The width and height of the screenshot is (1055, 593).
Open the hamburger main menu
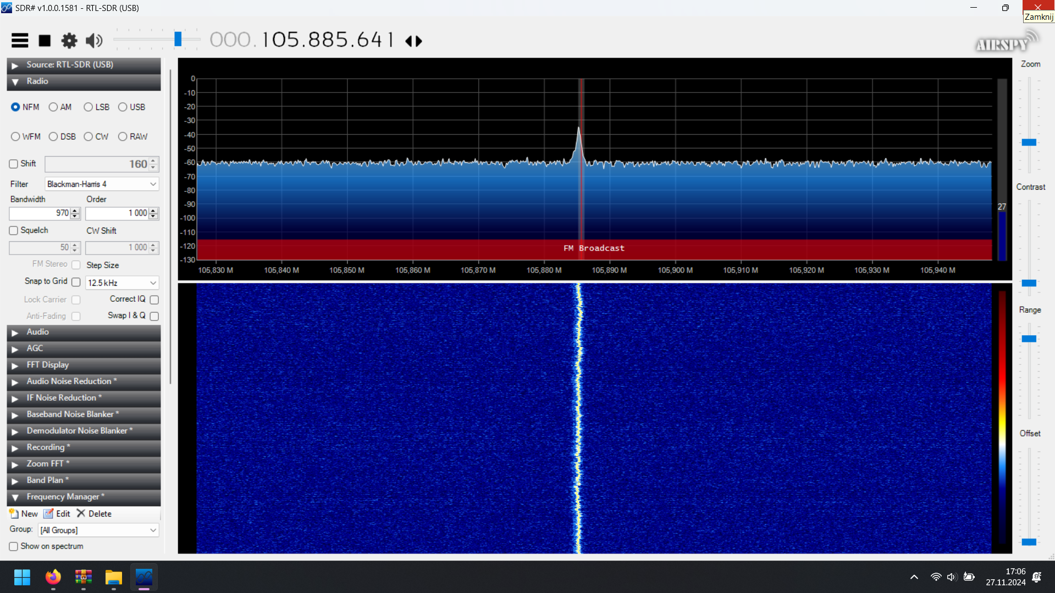[x=20, y=40]
